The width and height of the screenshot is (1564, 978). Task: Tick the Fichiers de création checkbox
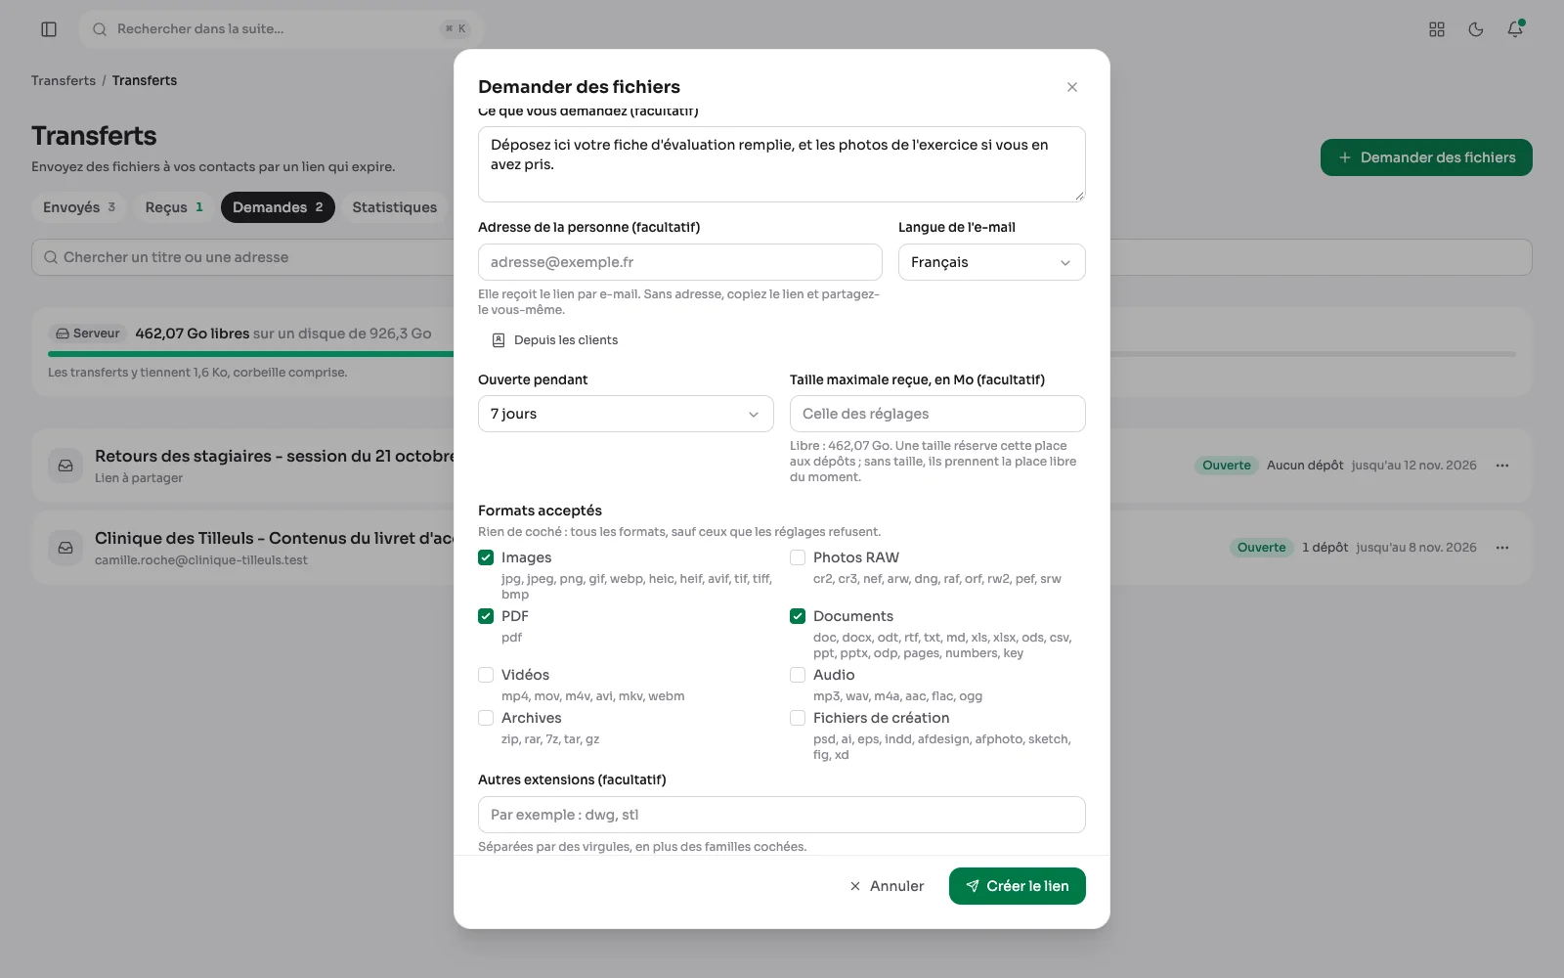point(798,718)
